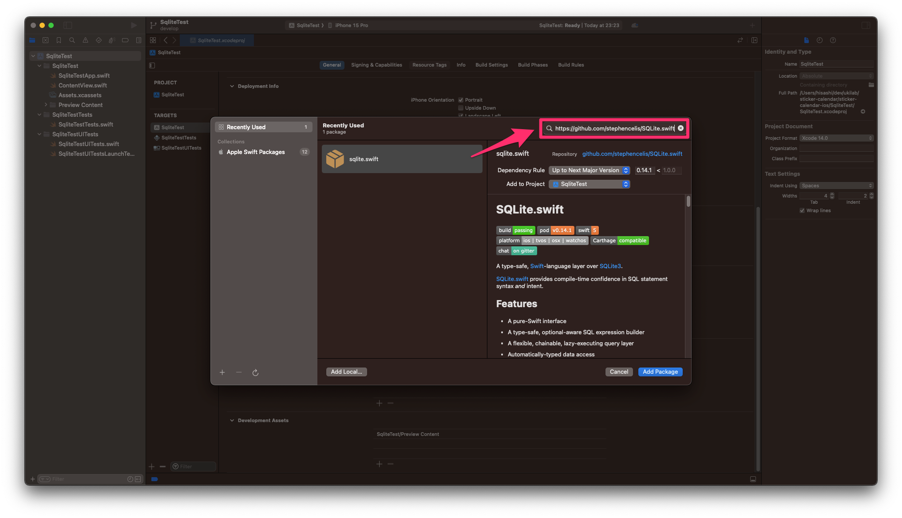Open the Debug navigator spray icon
This screenshot has height=518, width=902.
[x=112, y=40]
